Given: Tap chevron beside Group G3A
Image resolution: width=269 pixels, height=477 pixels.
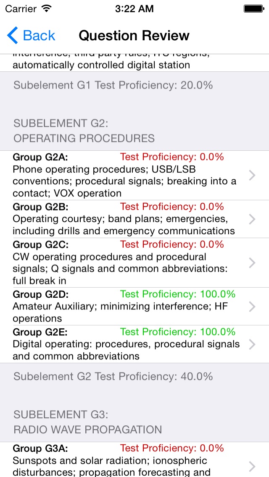Looking at the screenshot, I should 252,466.
